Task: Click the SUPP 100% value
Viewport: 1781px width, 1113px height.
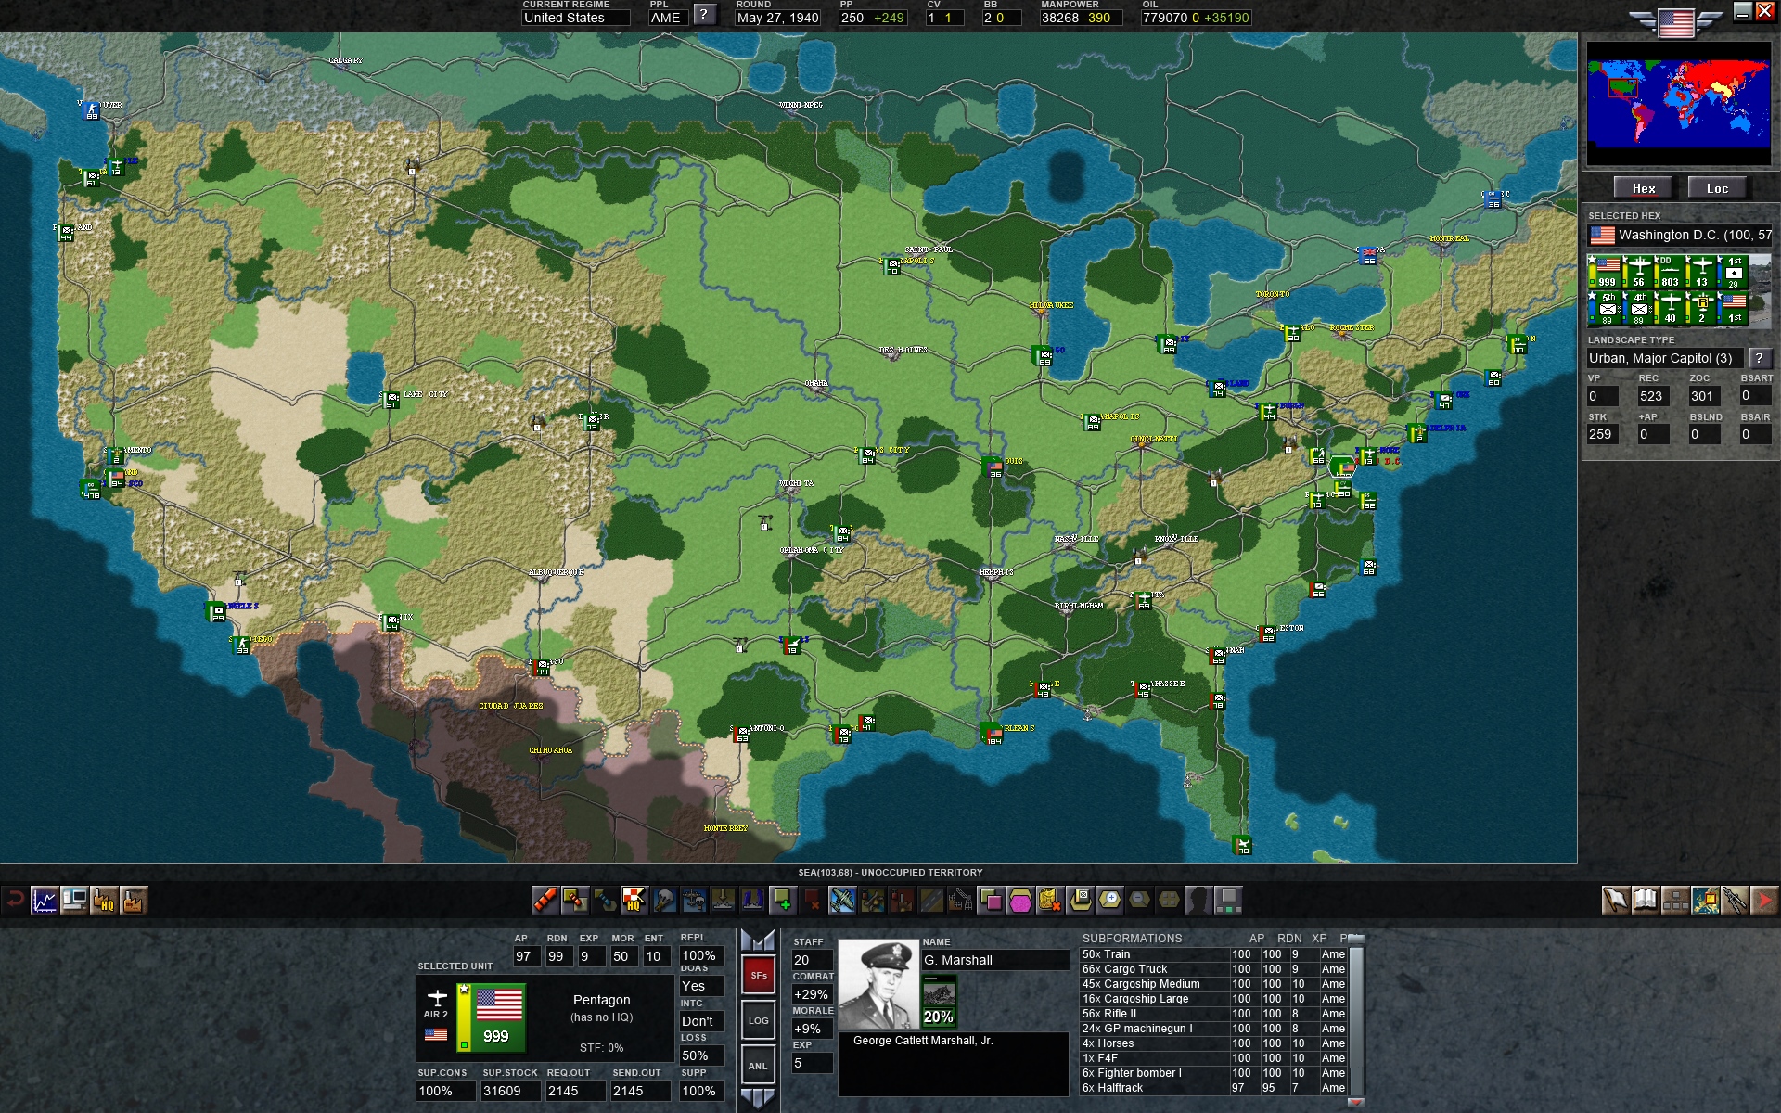Action: 700,1091
